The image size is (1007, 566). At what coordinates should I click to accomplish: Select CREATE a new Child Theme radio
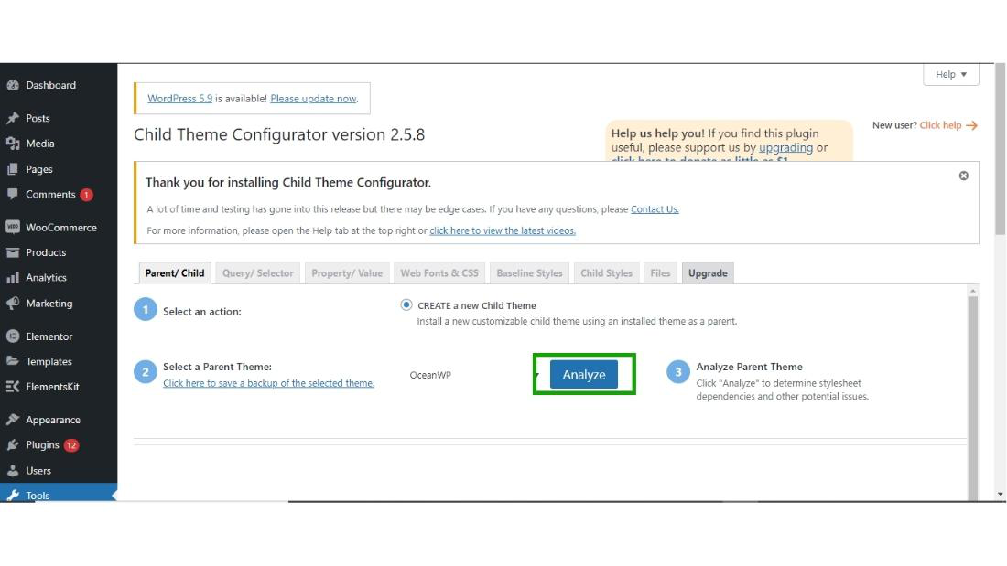(406, 304)
